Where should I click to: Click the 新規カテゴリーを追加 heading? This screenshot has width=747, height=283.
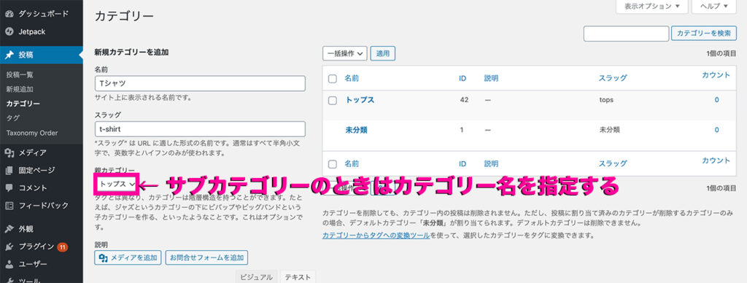[x=131, y=53]
